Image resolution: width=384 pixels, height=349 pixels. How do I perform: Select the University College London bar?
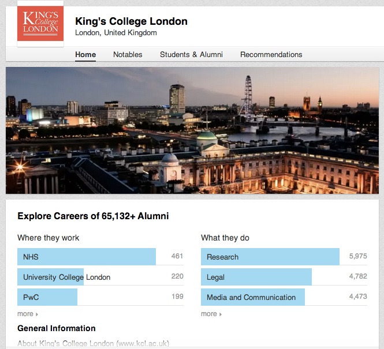50,277
